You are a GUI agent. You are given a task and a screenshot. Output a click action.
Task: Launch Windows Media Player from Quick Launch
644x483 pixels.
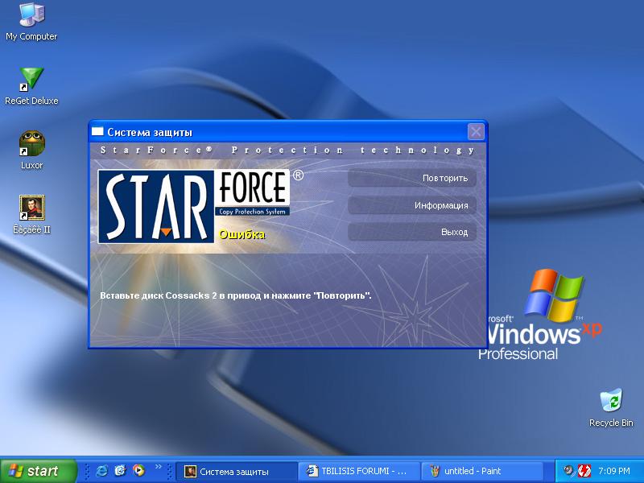click(x=138, y=471)
